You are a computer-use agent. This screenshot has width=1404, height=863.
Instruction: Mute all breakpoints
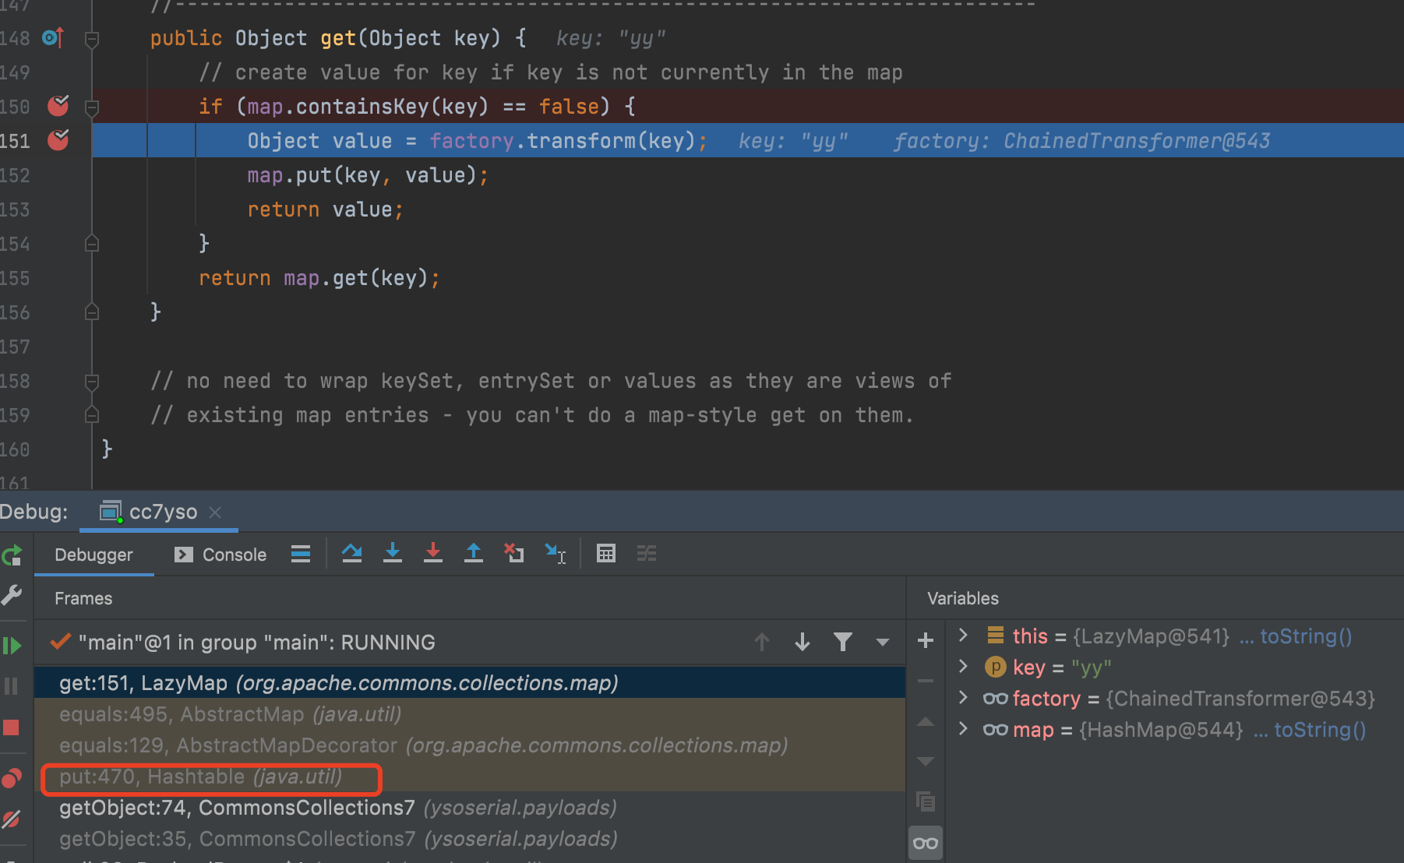click(12, 819)
